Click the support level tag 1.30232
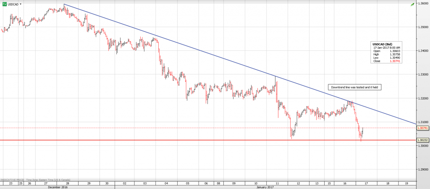430x189 pixels. point(422,140)
